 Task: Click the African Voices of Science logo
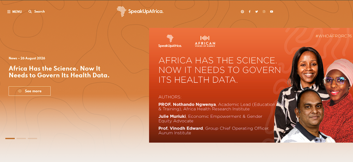205,41
